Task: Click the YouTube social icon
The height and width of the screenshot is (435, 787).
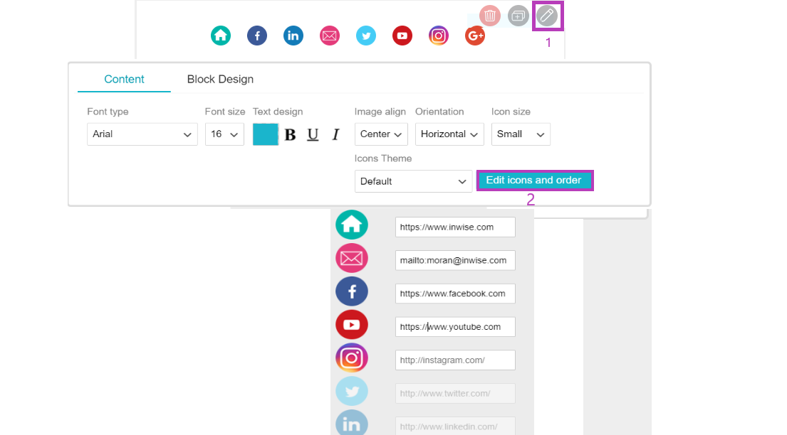Action: (x=402, y=36)
